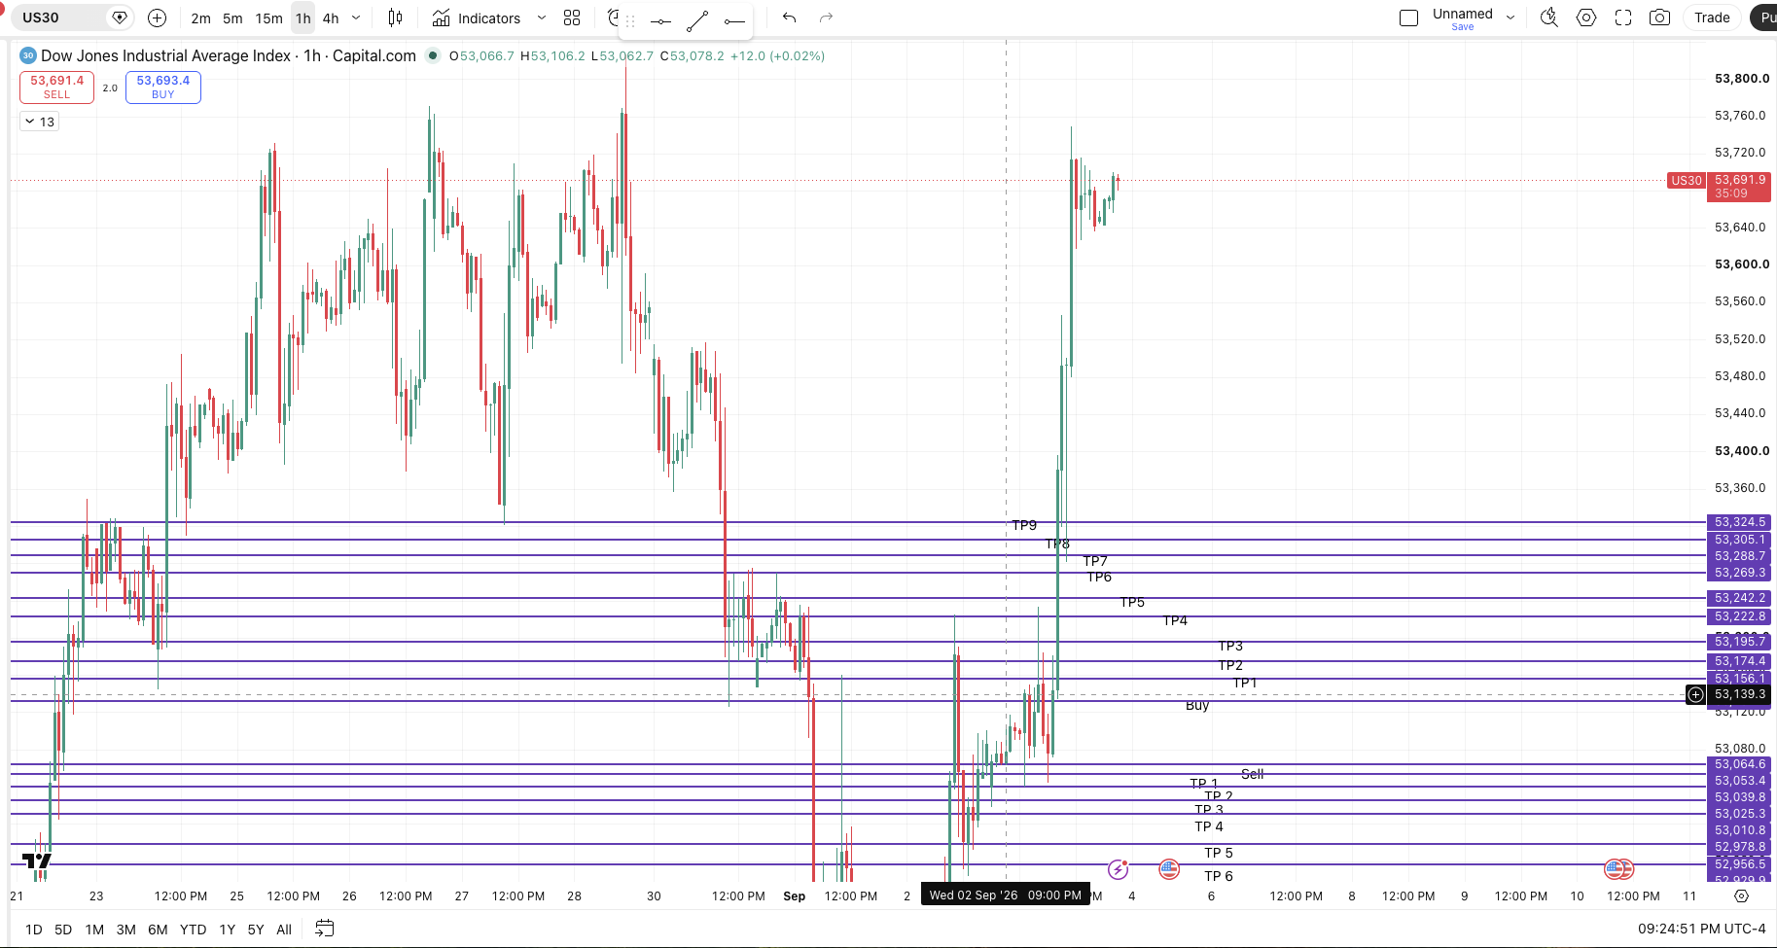1777x948 pixels.
Task: Take a chart snapshot with the camera icon
Action: (1660, 18)
